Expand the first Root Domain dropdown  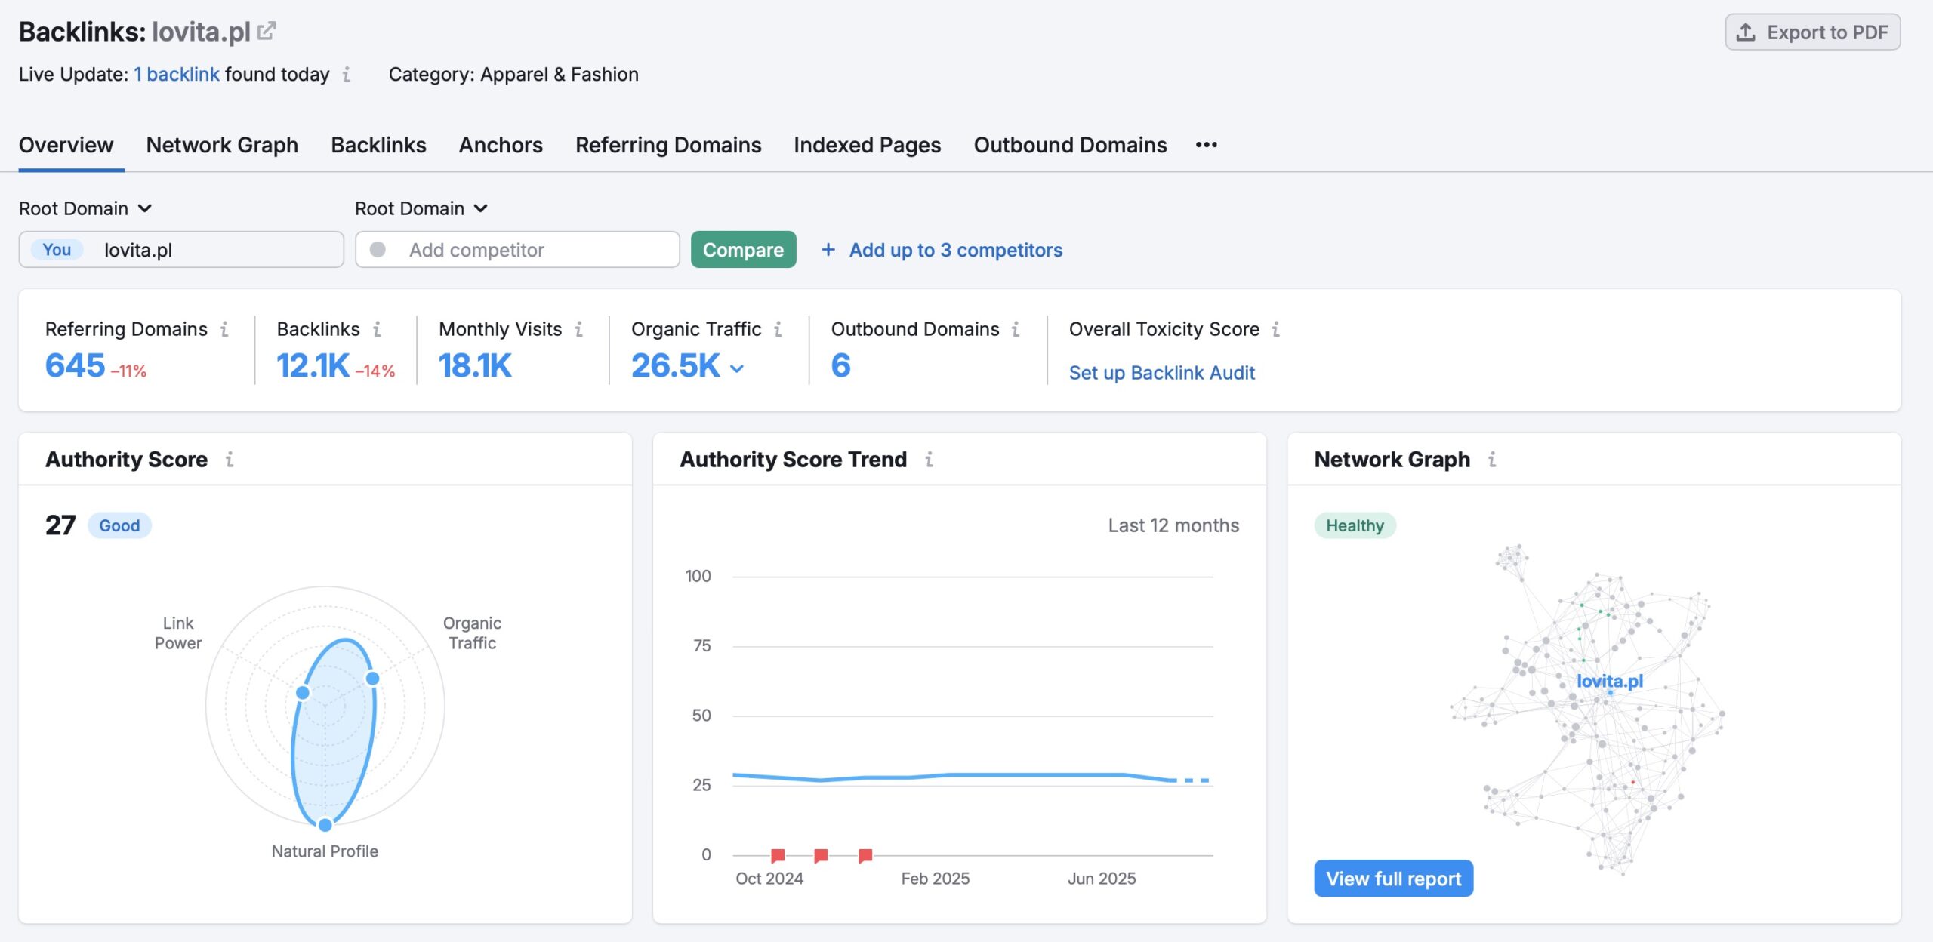(85, 208)
